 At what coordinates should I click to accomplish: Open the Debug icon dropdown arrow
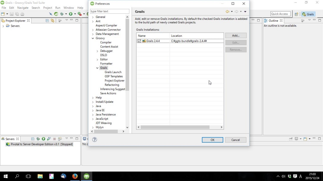(x=66, y=14)
